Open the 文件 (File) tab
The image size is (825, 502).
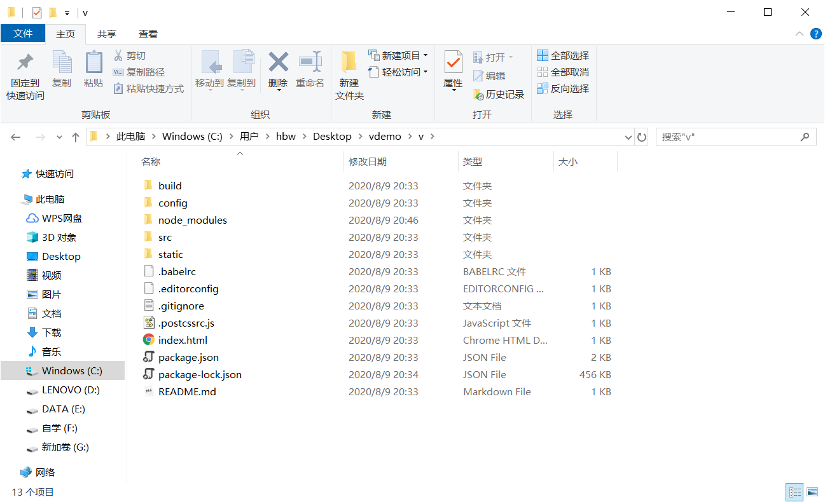pyautogui.click(x=23, y=34)
